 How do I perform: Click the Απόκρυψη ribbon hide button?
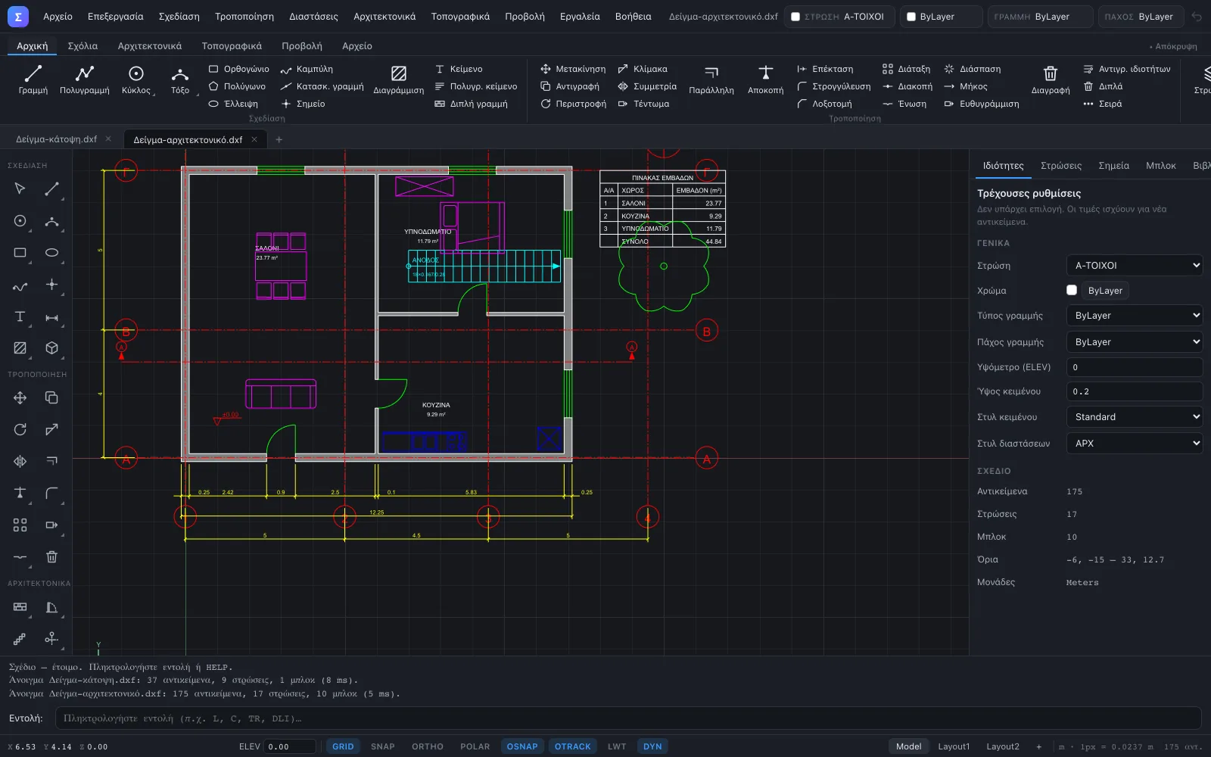click(x=1173, y=46)
